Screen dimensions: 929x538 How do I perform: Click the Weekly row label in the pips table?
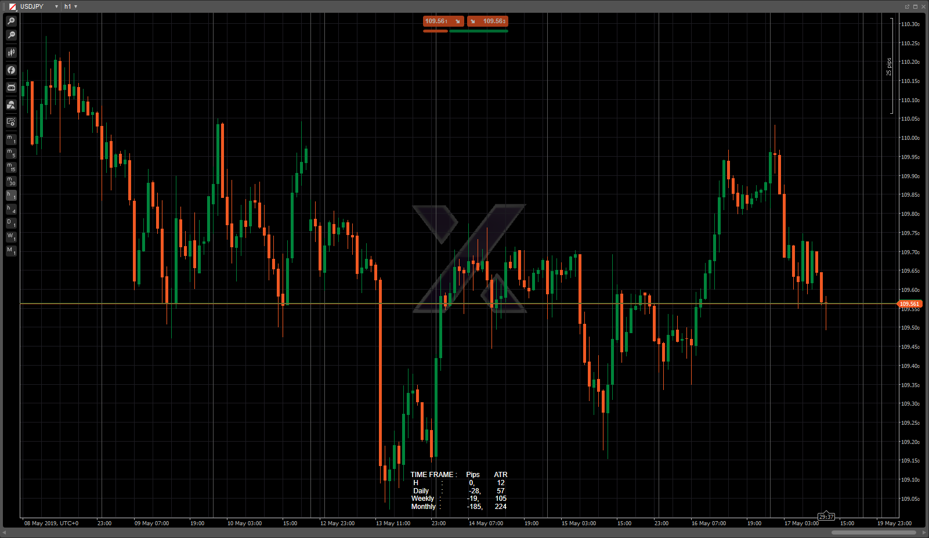[x=422, y=499]
